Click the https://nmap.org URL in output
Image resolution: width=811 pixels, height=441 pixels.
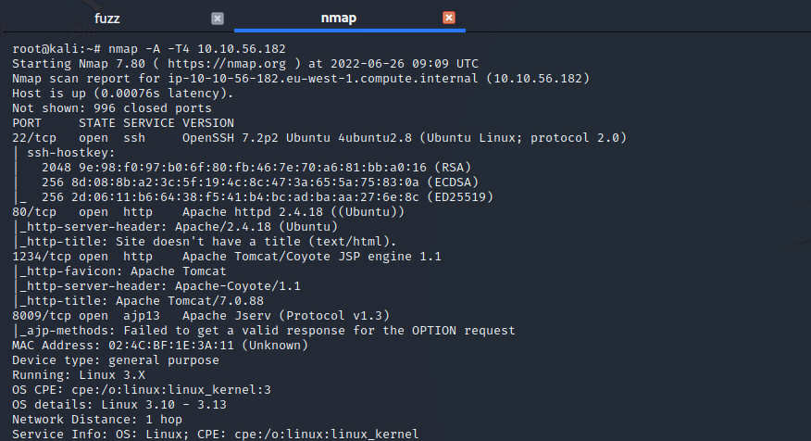click(227, 64)
